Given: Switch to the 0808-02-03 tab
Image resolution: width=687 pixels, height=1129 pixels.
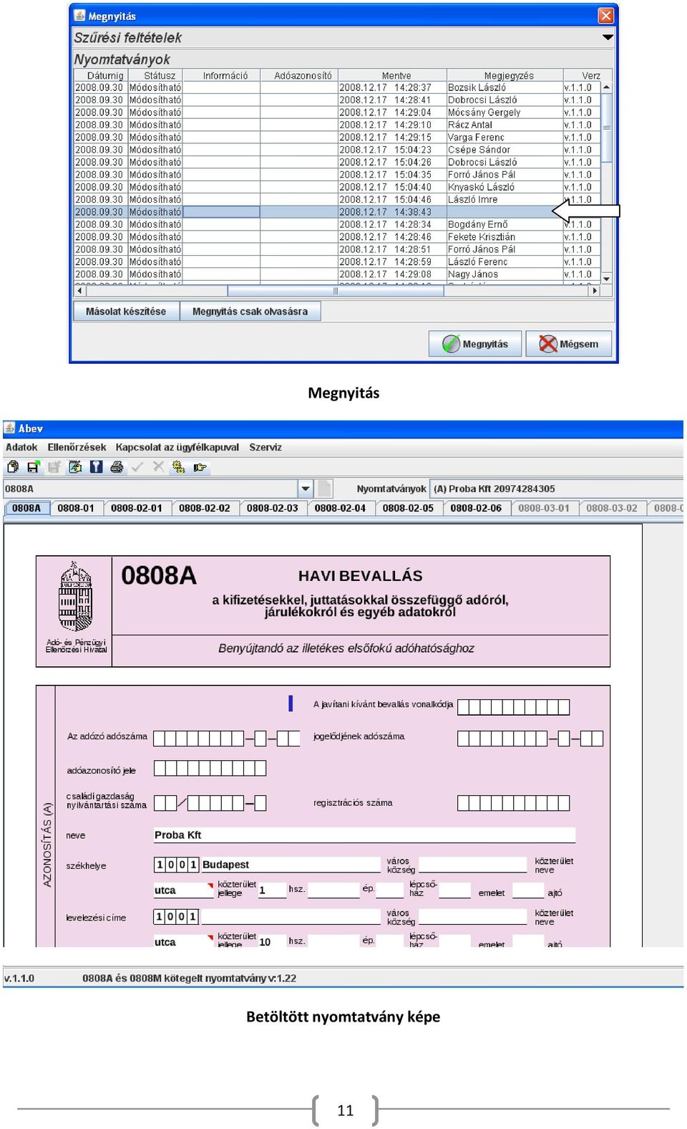Looking at the screenshot, I should [x=273, y=508].
